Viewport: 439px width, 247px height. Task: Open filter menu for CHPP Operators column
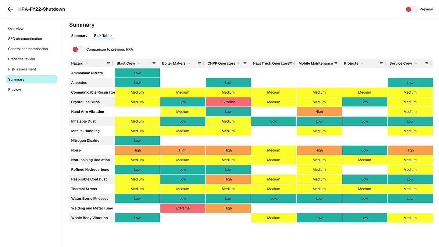click(245, 63)
